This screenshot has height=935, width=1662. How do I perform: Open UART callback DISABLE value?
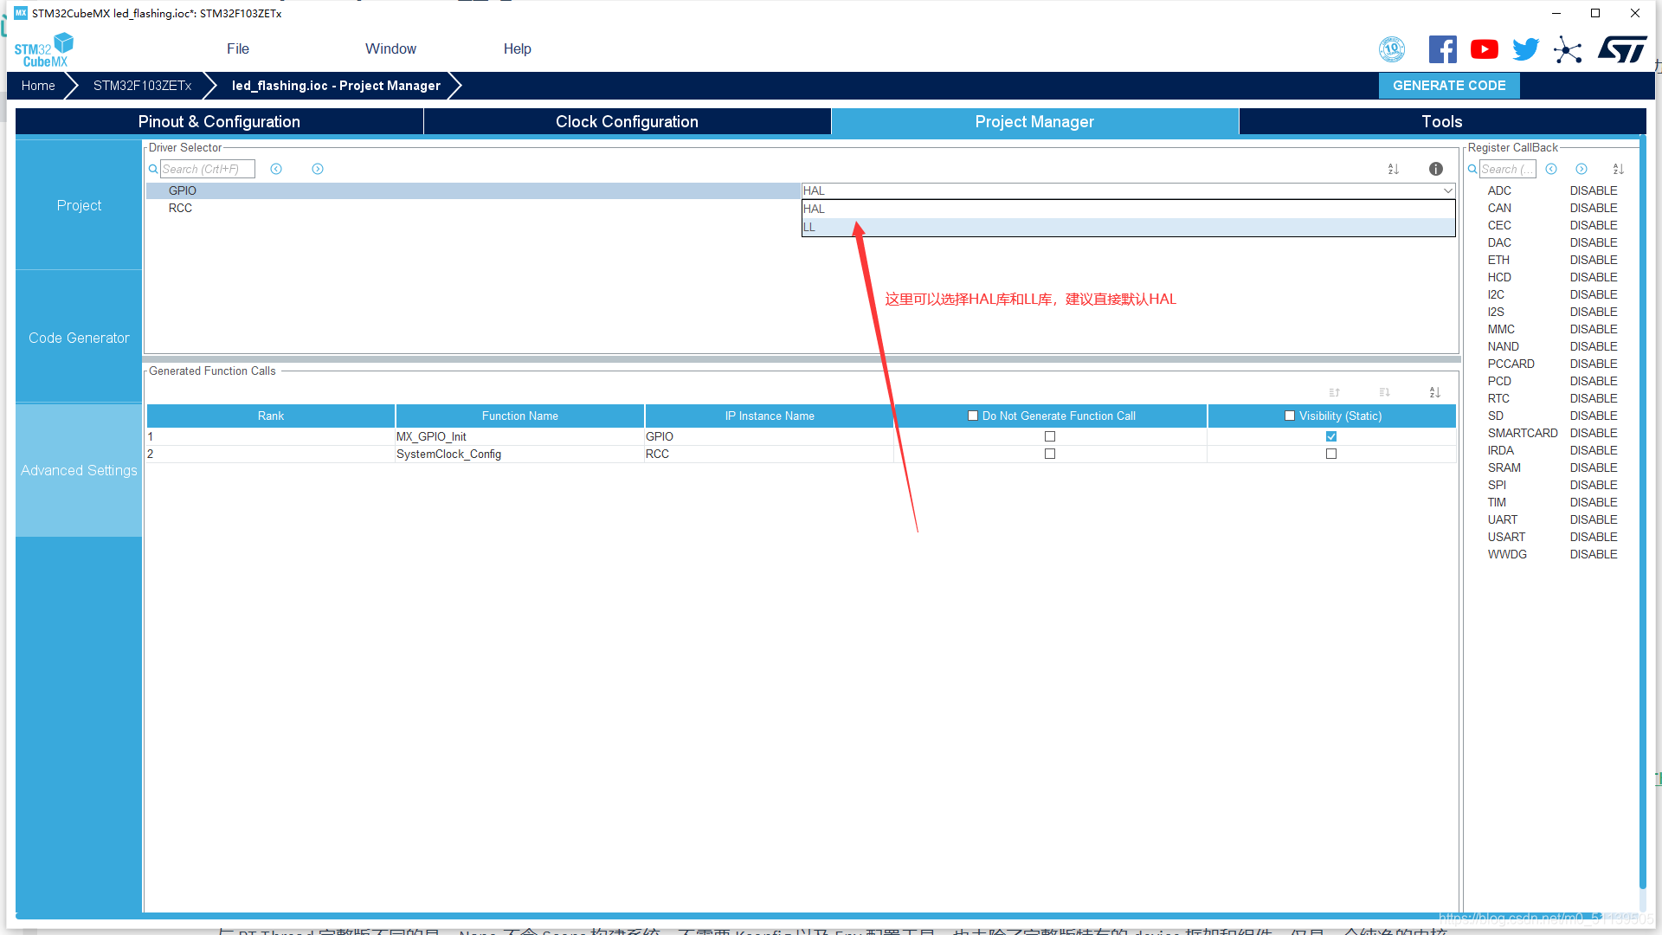coord(1594,519)
